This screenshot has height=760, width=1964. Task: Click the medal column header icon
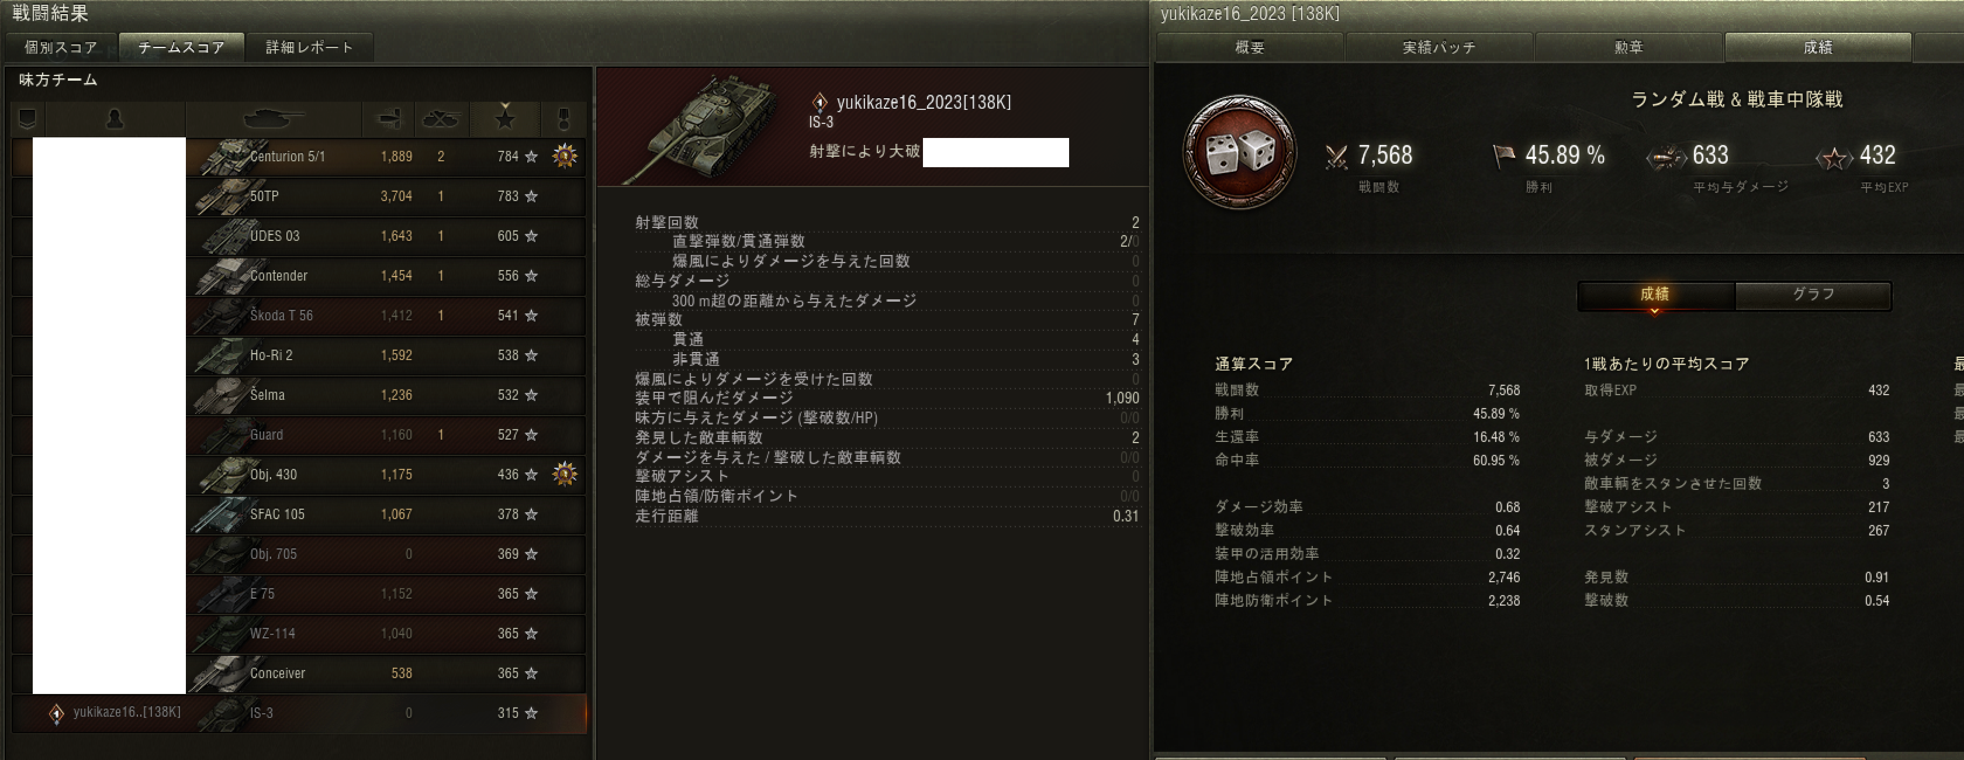click(564, 119)
